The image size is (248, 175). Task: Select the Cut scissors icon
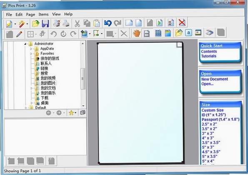pos(77,23)
